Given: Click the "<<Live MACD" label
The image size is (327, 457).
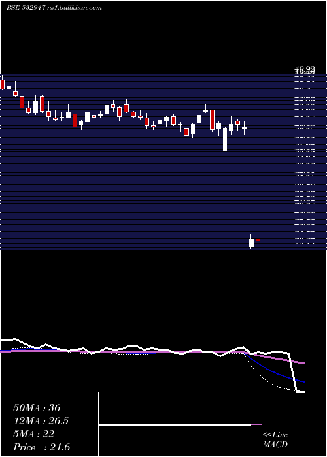Looking at the screenshot, I should 275,440.
